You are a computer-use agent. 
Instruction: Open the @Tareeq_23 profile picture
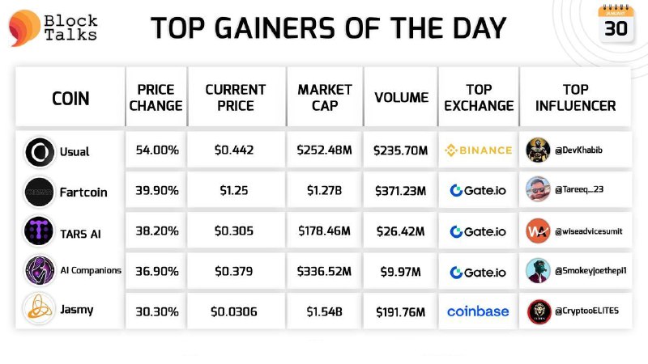coord(538,189)
